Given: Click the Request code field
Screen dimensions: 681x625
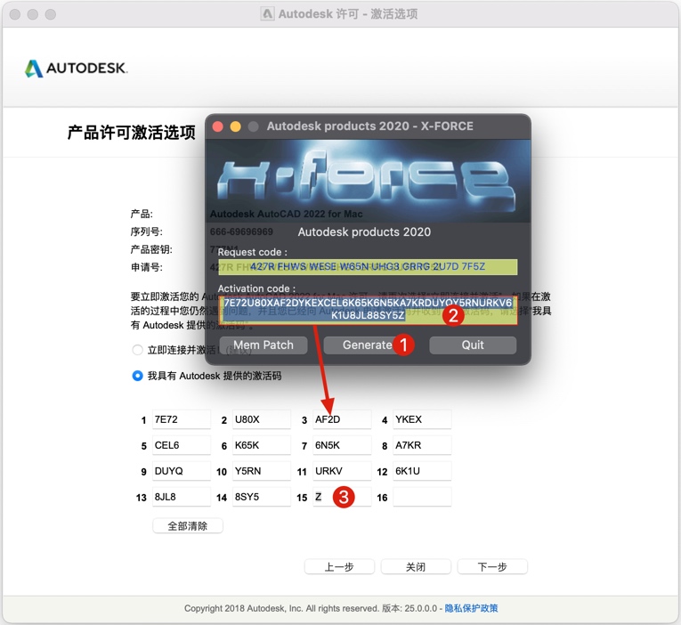Looking at the screenshot, I should click(368, 267).
